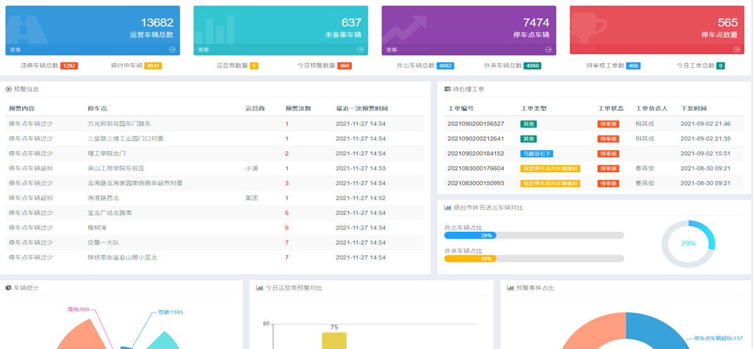Screen dimensions: 753x349
Task: Click the 青桔:989 chart label
Action: [78, 309]
